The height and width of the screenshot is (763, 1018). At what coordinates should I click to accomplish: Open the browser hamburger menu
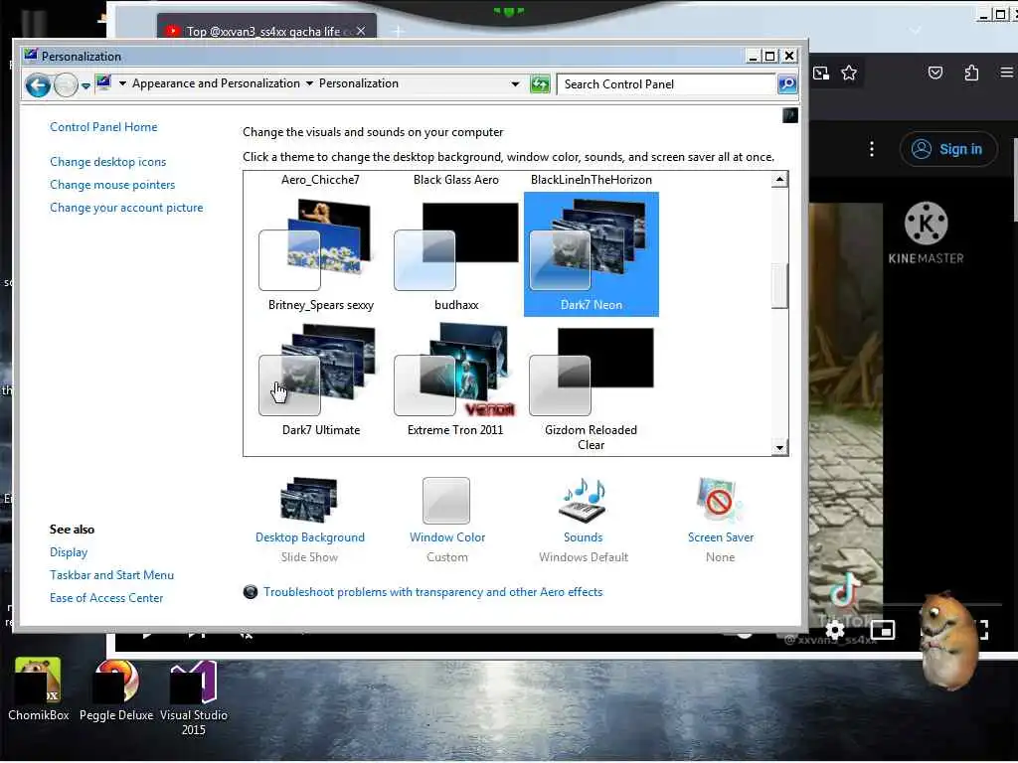click(1006, 73)
